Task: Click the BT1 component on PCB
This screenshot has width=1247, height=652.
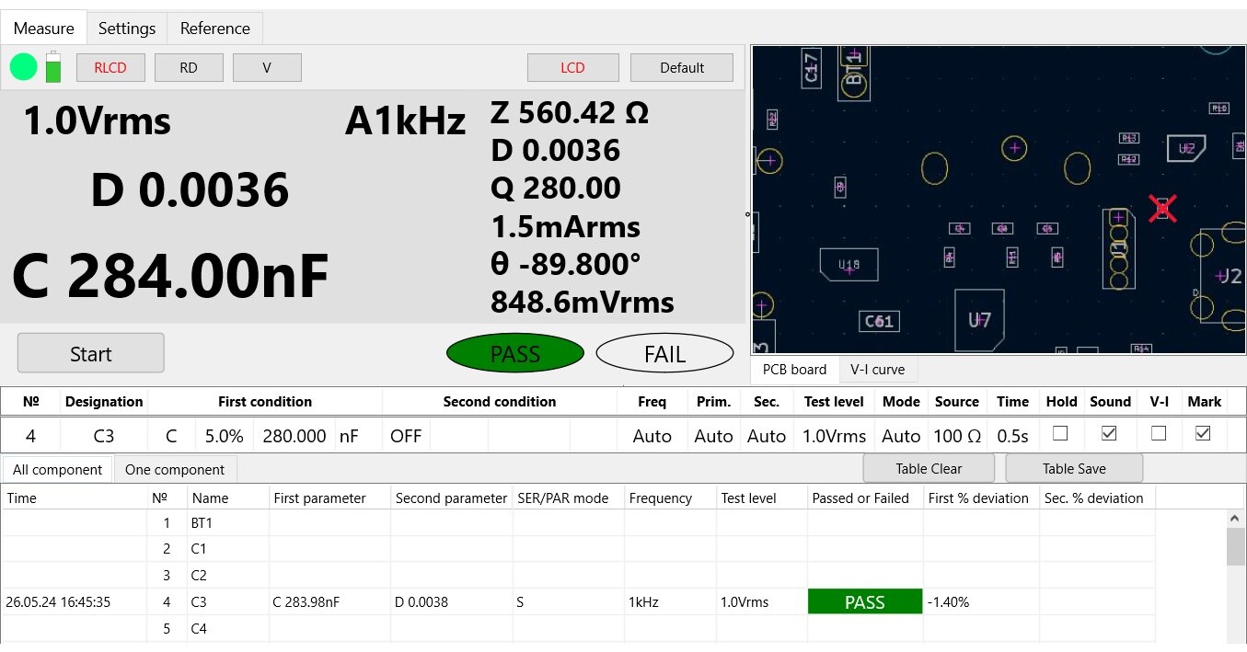Action: point(855,69)
